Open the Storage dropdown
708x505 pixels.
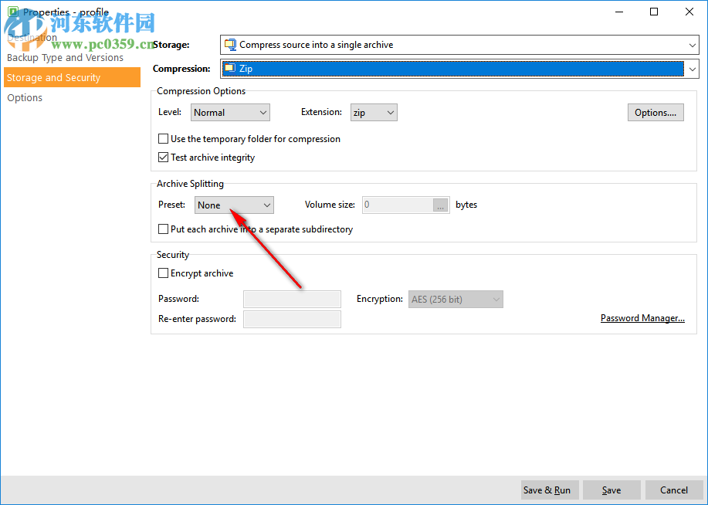coord(693,45)
